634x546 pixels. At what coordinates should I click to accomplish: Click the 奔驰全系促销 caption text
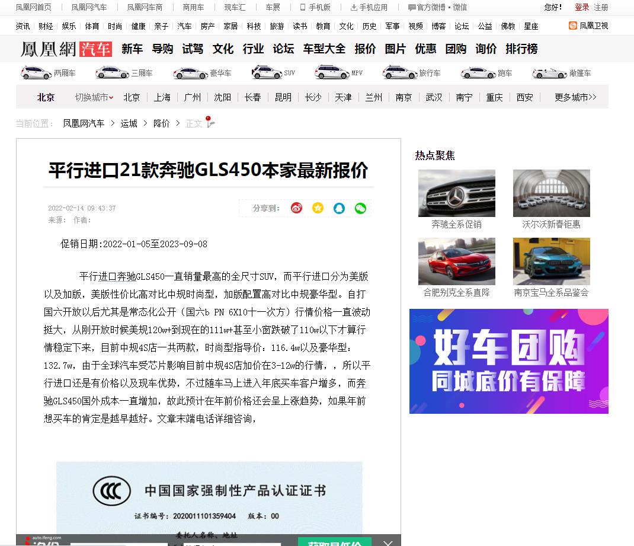pyautogui.click(x=456, y=225)
